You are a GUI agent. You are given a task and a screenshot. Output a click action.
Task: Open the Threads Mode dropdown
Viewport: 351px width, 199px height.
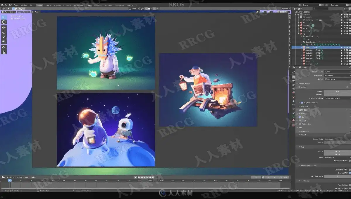[338, 139]
